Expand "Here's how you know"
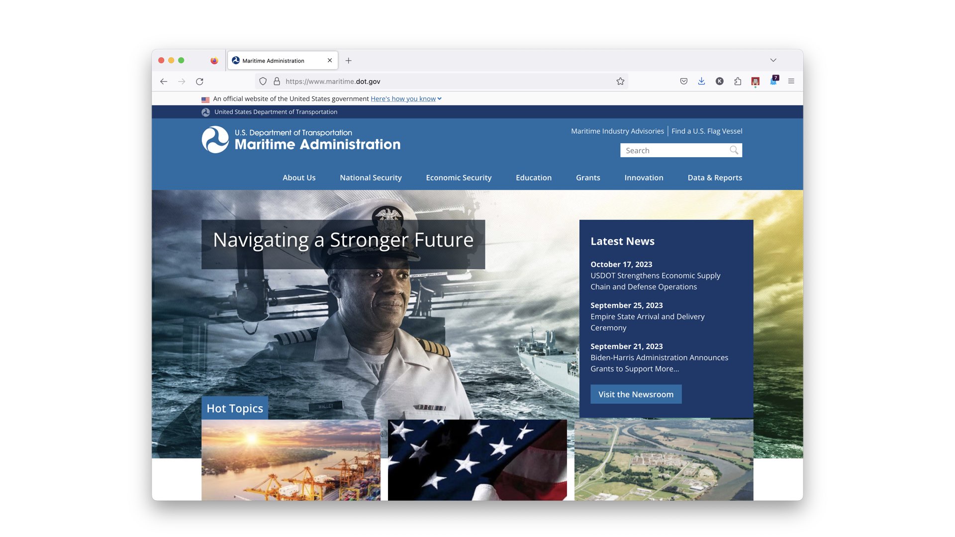955x537 pixels. [406, 99]
